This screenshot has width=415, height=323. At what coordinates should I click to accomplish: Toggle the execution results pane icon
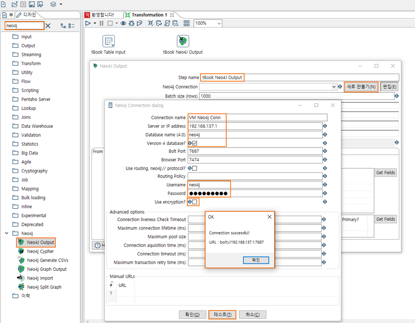187,23
